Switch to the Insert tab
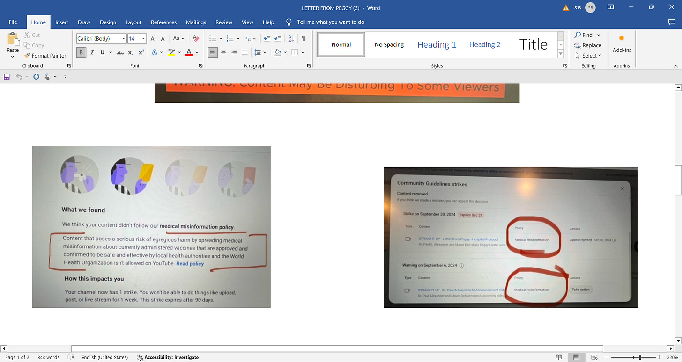The width and height of the screenshot is (682, 362). (62, 22)
